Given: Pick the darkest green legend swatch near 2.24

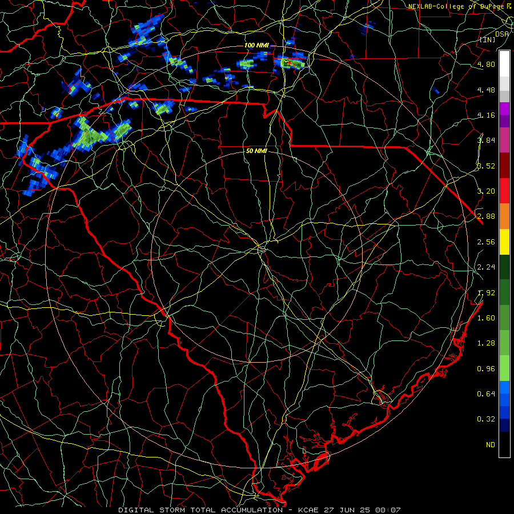Looking at the screenshot, I should pyautogui.click(x=504, y=267).
